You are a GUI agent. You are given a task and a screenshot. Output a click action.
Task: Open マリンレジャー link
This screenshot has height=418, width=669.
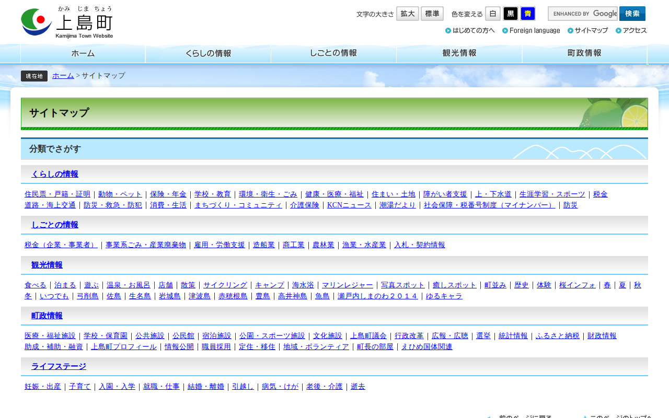coord(348,285)
